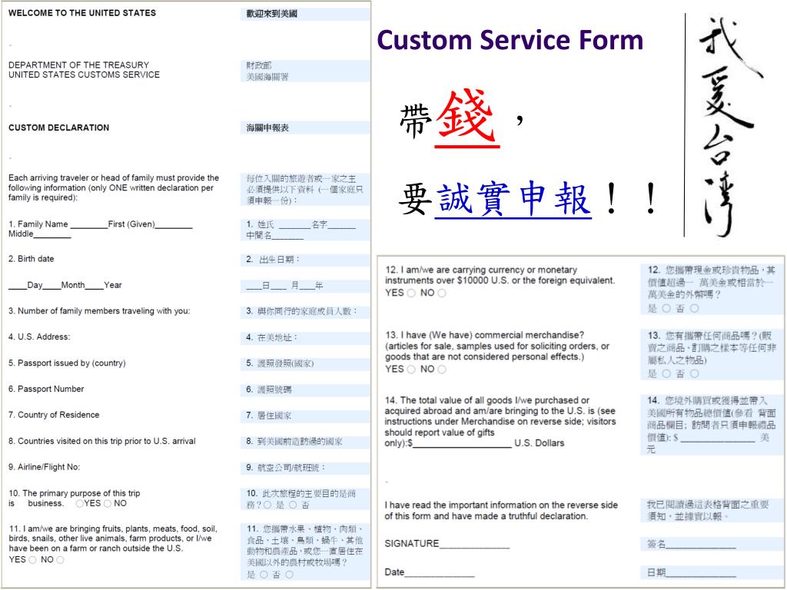787x590 pixels.
Task: Select YES for question 10 business trip
Action: point(79,503)
